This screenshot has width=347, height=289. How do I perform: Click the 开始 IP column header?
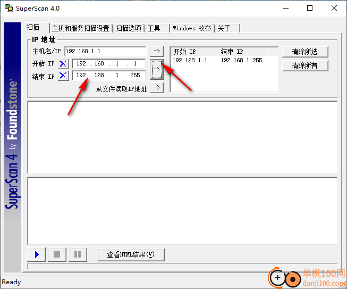(x=194, y=52)
